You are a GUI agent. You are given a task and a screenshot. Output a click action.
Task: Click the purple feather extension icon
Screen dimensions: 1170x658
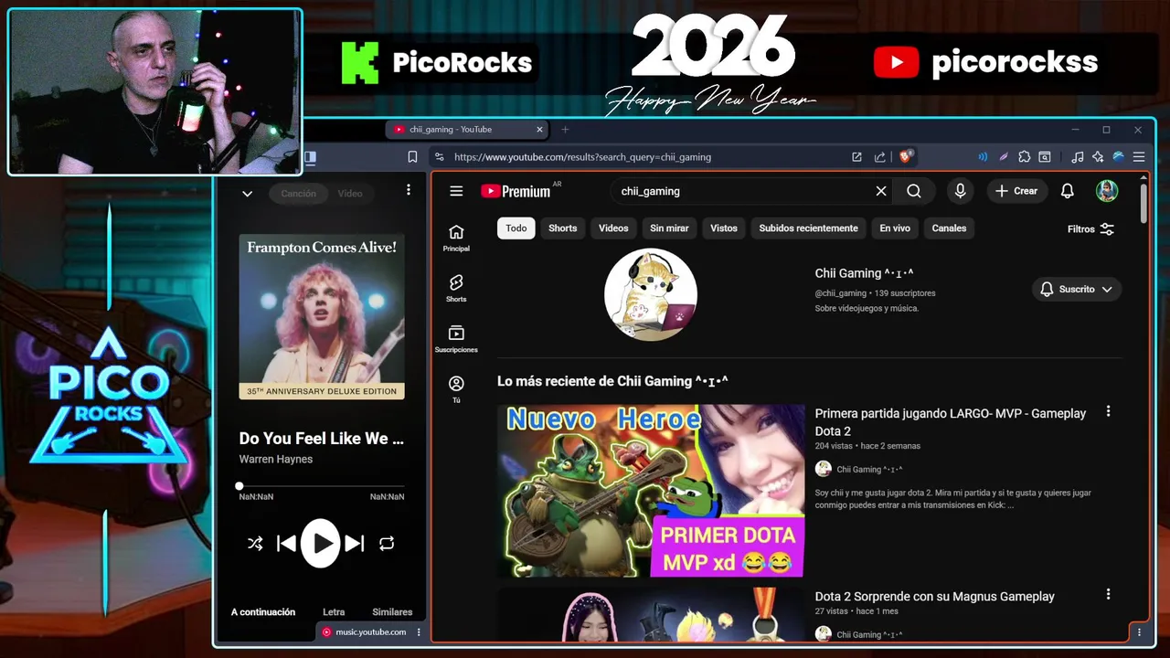pos(1004,156)
